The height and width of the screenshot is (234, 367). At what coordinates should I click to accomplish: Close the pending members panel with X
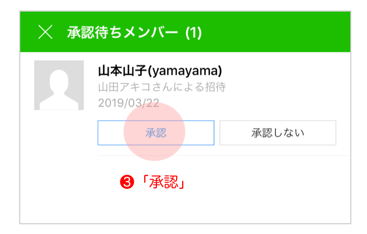click(x=46, y=32)
